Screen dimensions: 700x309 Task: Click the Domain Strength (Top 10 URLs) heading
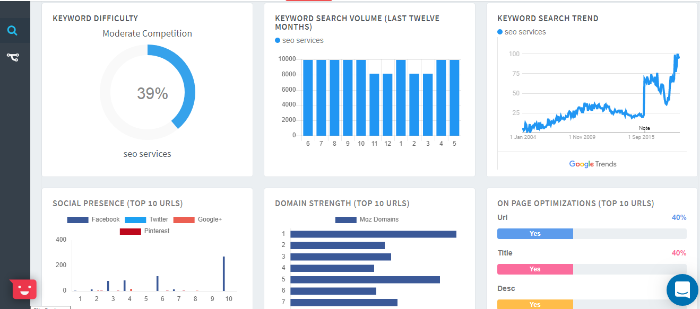coord(342,204)
